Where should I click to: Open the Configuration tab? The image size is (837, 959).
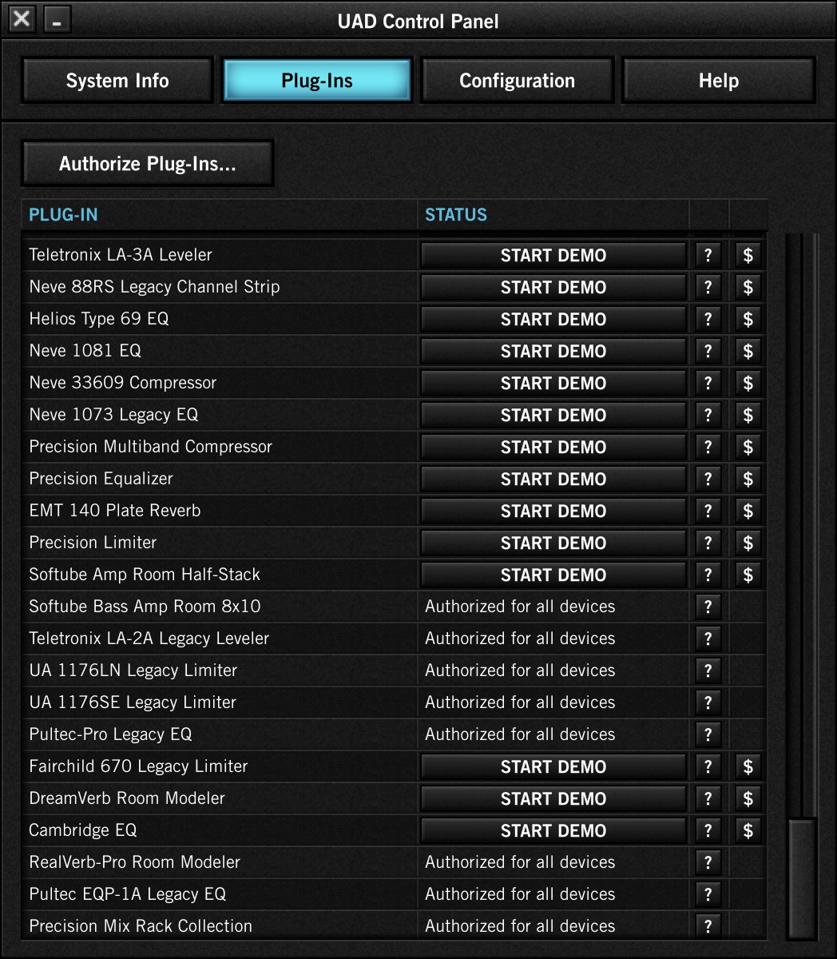[517, 81]
